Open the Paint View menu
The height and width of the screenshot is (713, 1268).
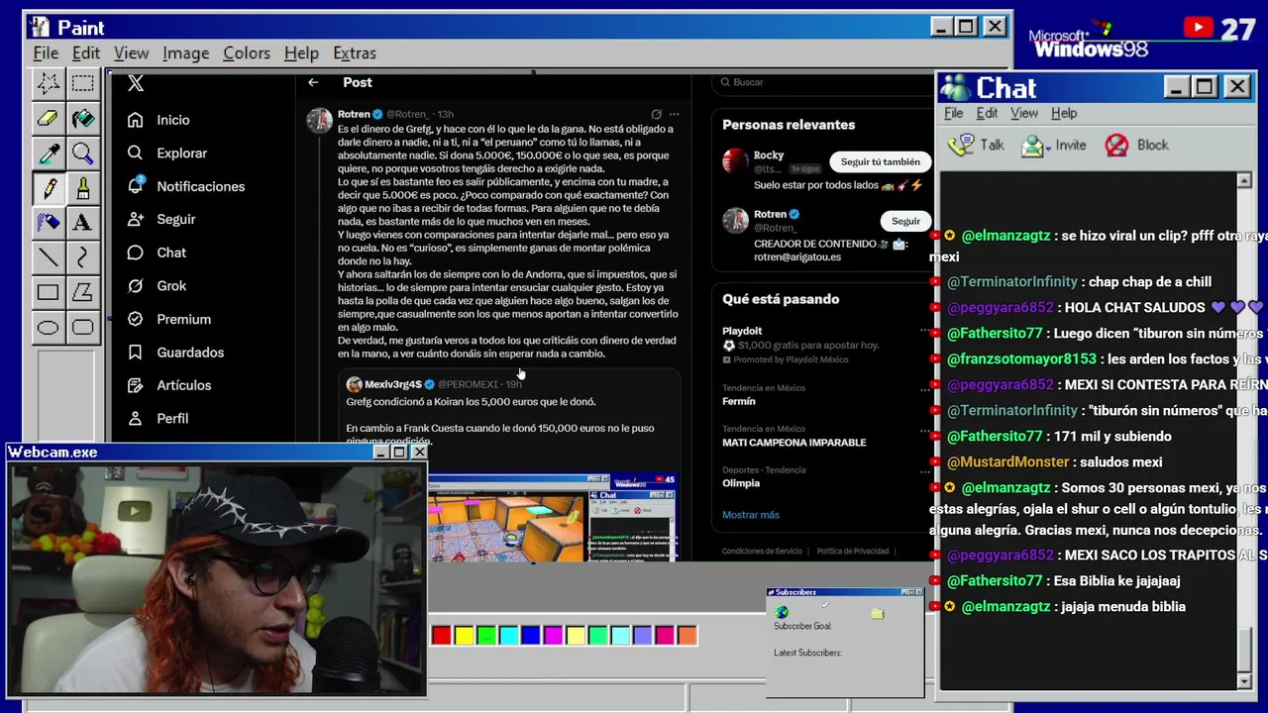tap(131, 52)
